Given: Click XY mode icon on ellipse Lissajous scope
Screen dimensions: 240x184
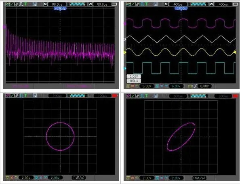Looking at the screenshot, I should (x=128, y=96).
